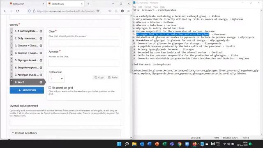
Task: Remove word 5 'Glycogen is mai...' X icon
Action: pyautogui.click(x=41, y=60)
